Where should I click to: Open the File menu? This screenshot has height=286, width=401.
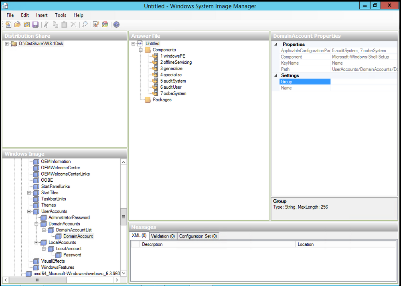tap(10, 15)
